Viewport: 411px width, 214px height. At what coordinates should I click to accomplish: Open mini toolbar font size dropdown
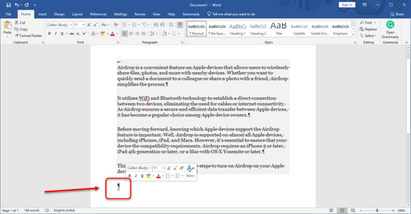pos(164,168)
